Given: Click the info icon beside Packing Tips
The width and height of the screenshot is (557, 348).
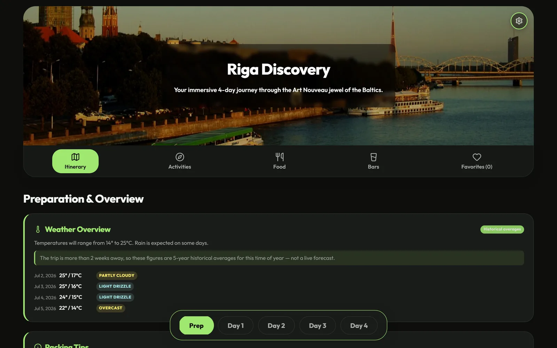Looking at the screenshot, I should click(38, 346).
